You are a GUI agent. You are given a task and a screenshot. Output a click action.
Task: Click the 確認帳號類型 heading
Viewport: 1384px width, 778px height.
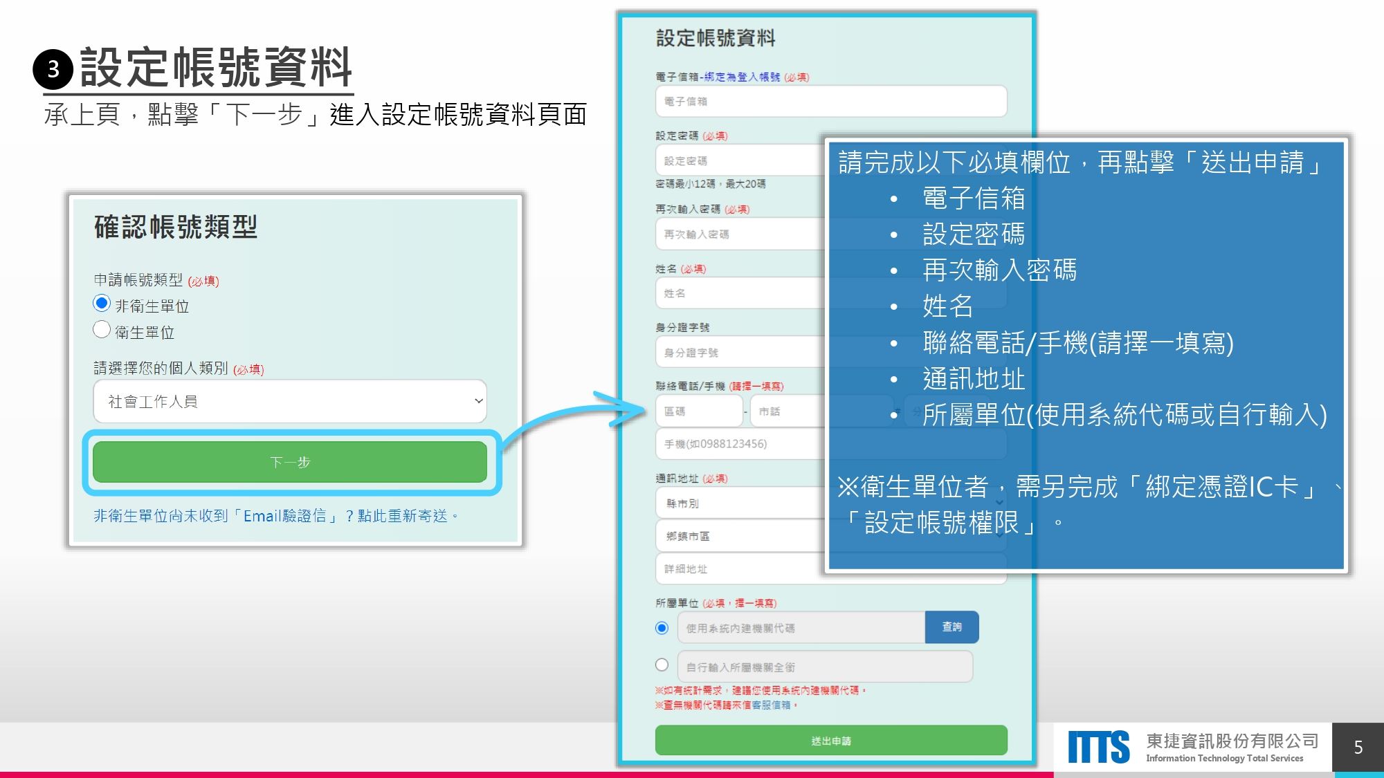[176, 227]
